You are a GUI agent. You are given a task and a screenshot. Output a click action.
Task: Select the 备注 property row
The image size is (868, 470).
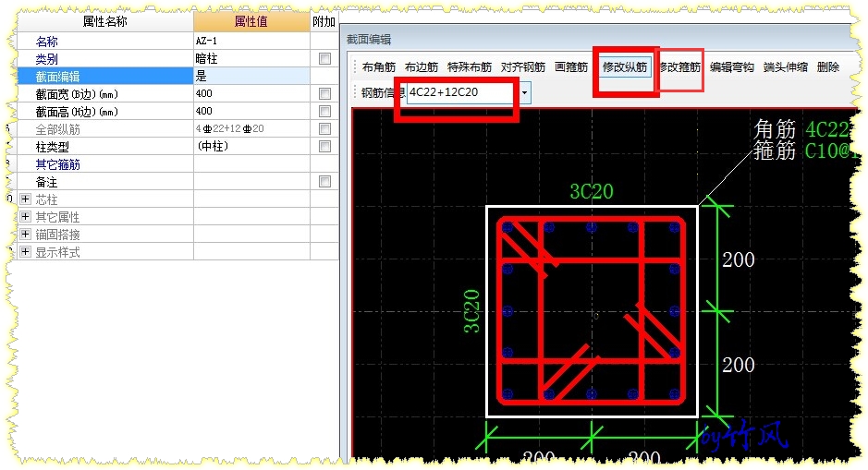[105, 182]
